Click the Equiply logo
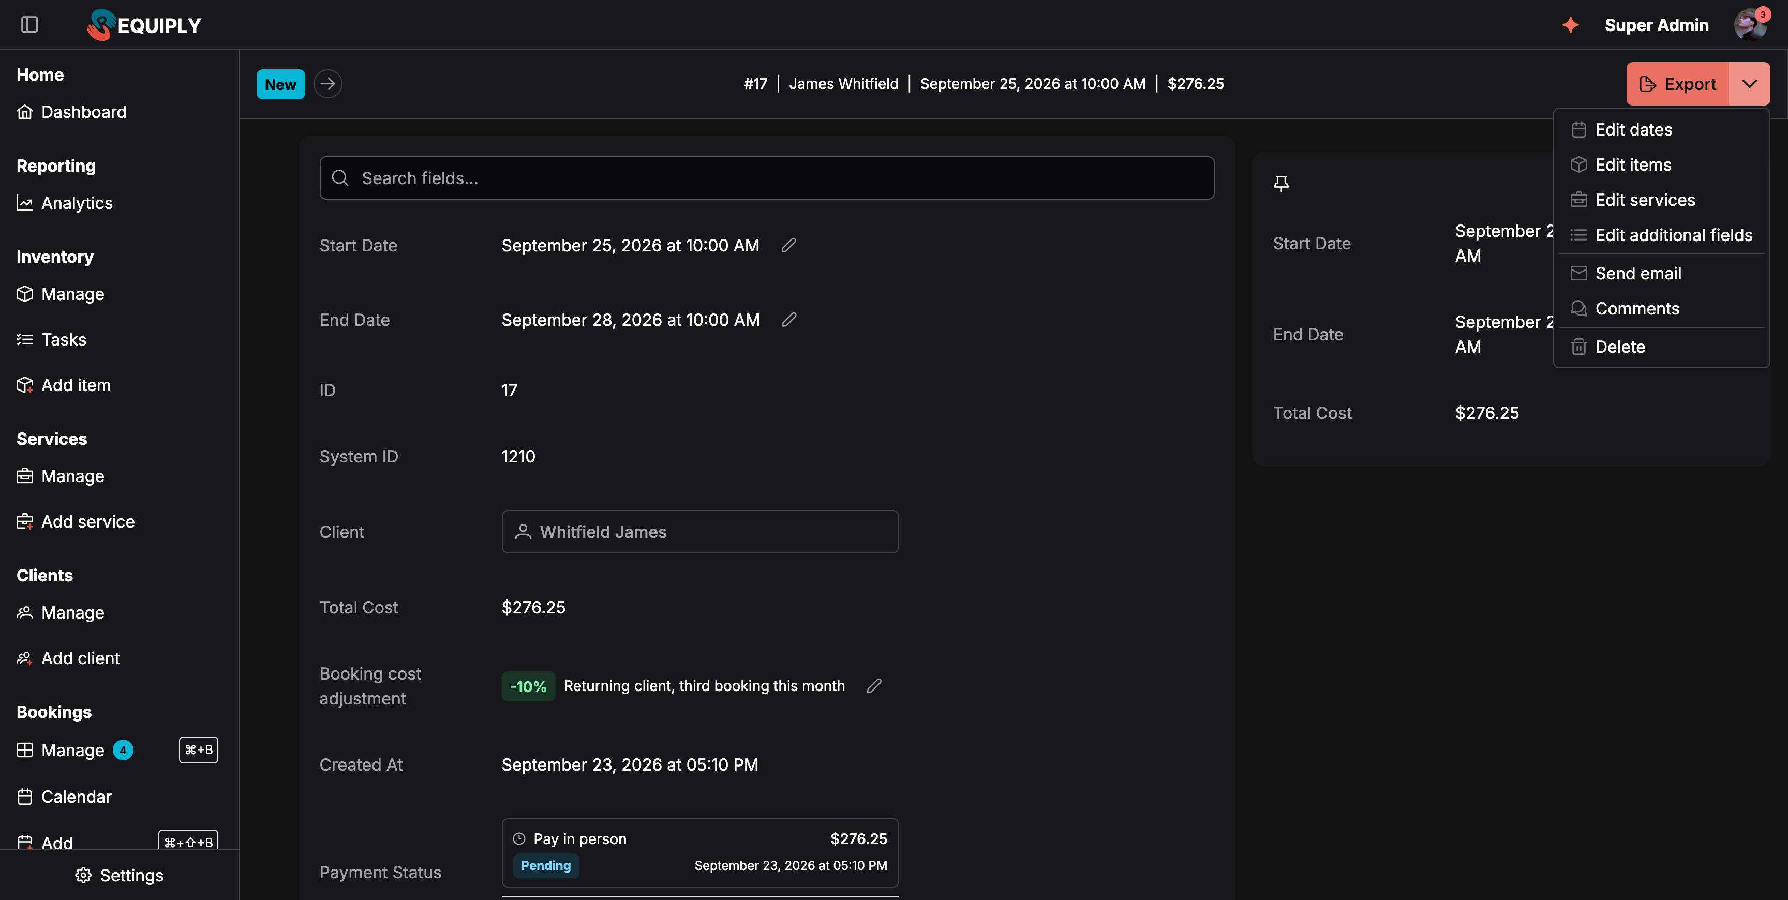Viewport: 1788px width, 900px height. click(x=144, y=25)
